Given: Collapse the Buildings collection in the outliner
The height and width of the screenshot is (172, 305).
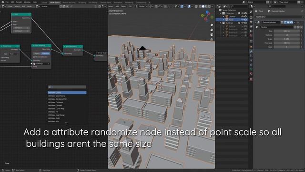Looking at the screenshot, I should tap(220, 23).
